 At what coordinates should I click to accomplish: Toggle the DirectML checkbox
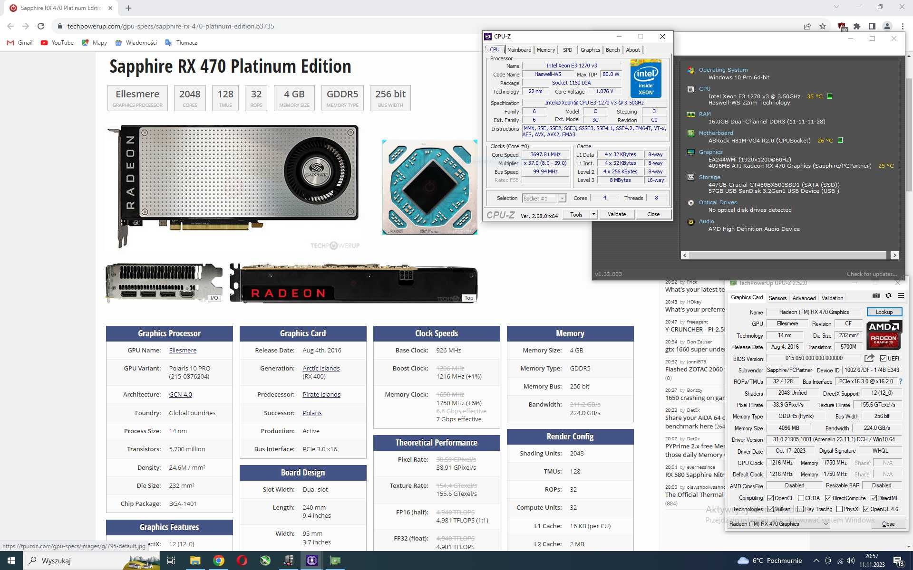point(874,498)
